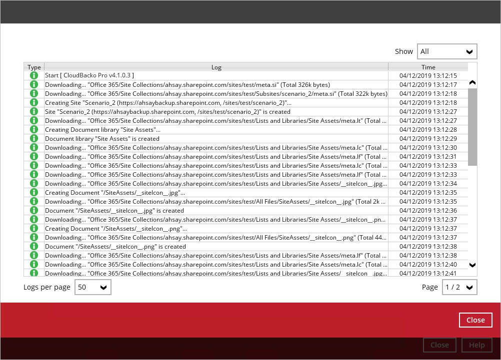
Task: Click info icon of 13:12:31 meta.lf row
Action: click(x=34, y=156)
